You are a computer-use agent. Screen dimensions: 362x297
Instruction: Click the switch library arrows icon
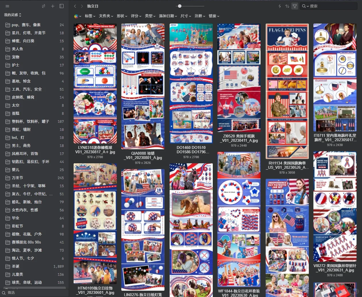(x=44, y=6)
